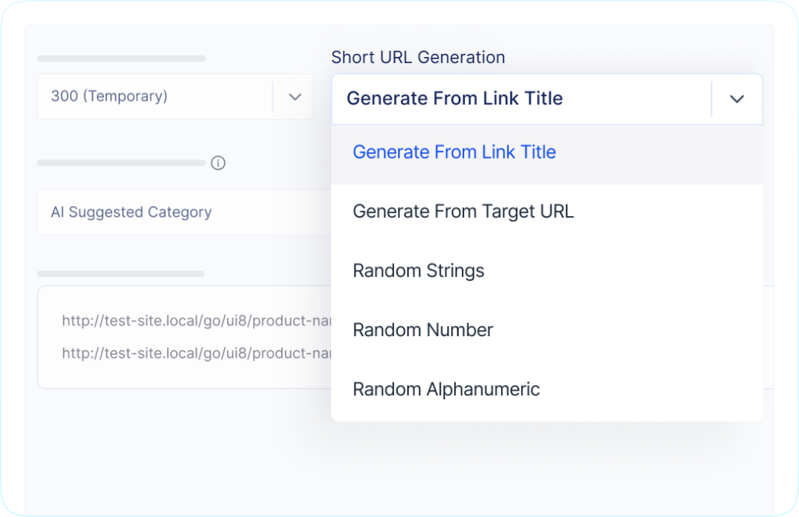Select Generate From Target URL option
799x517 pixels.
pos(463,211)
